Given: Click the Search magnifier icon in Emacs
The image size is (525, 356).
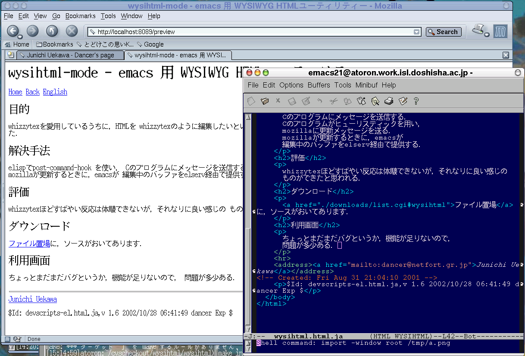Looking at the screenshot, I should [x=375, y=101].
